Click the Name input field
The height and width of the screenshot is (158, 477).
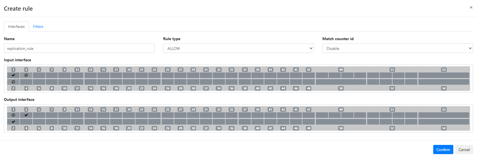79,48
